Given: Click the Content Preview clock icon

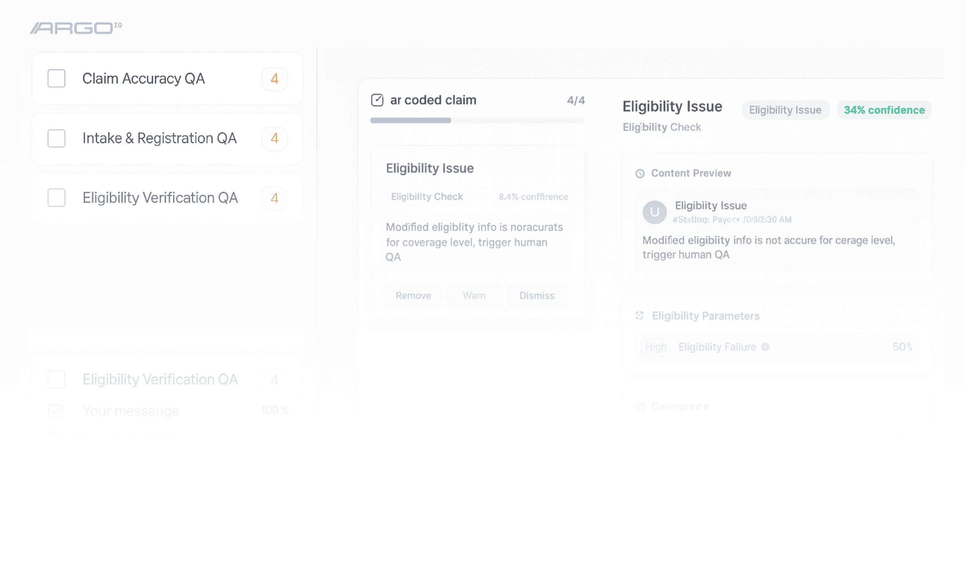Looking at the screenshot, I should [x=640, y=173].
